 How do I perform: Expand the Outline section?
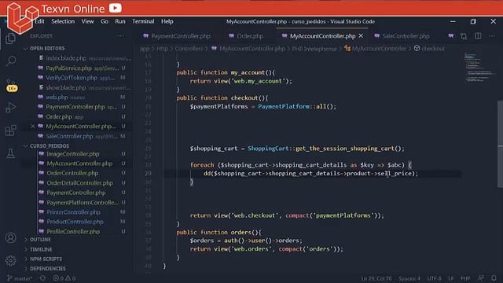click(x=40, y=240)
